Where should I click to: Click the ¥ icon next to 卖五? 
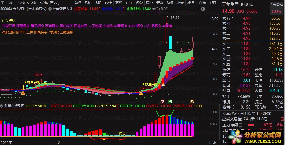[x=232, y=18]
